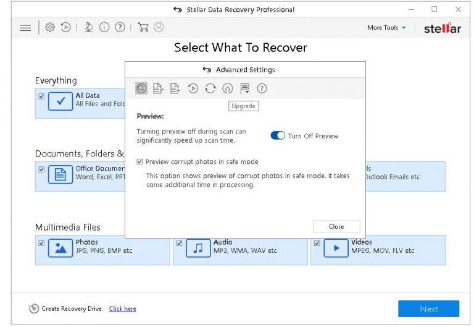
Task: Toggle the Turn Off Preview switch
Action: tap(278, 135)
